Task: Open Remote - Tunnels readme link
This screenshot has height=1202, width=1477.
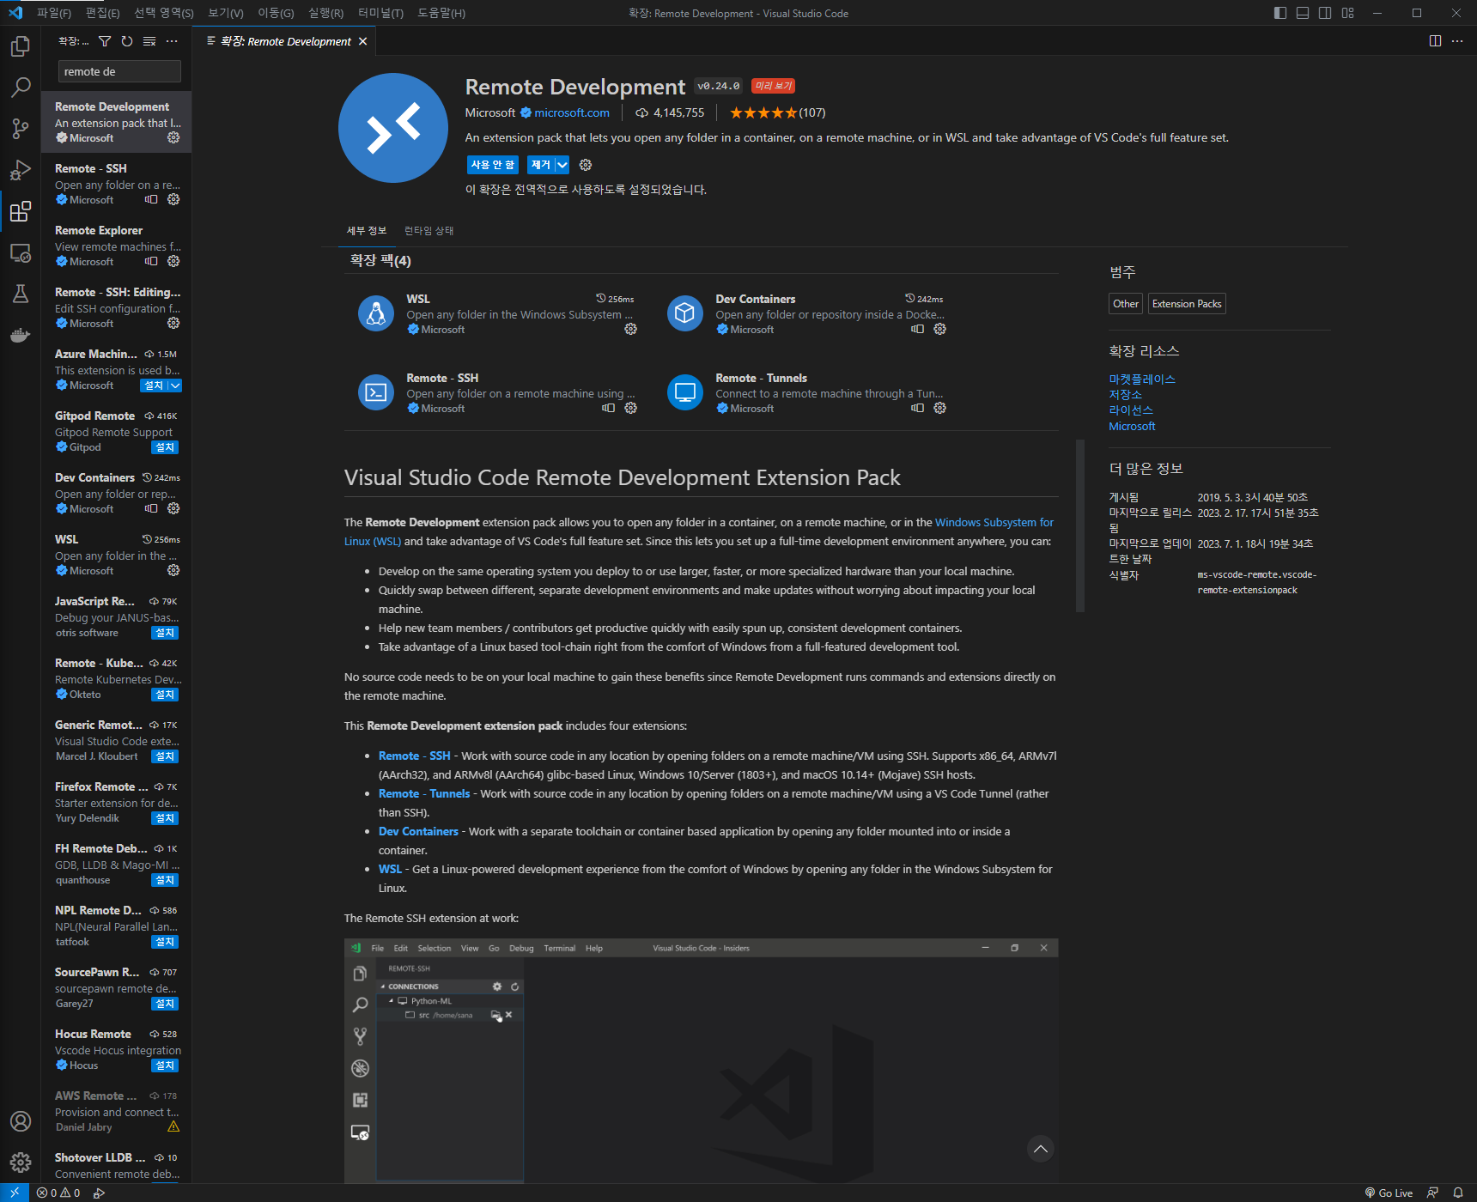Action: (424, 793)
